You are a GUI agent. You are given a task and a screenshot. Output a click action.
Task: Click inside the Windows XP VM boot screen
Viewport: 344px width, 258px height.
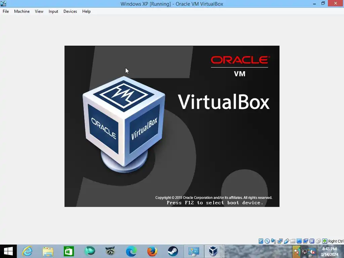point(172,126)
